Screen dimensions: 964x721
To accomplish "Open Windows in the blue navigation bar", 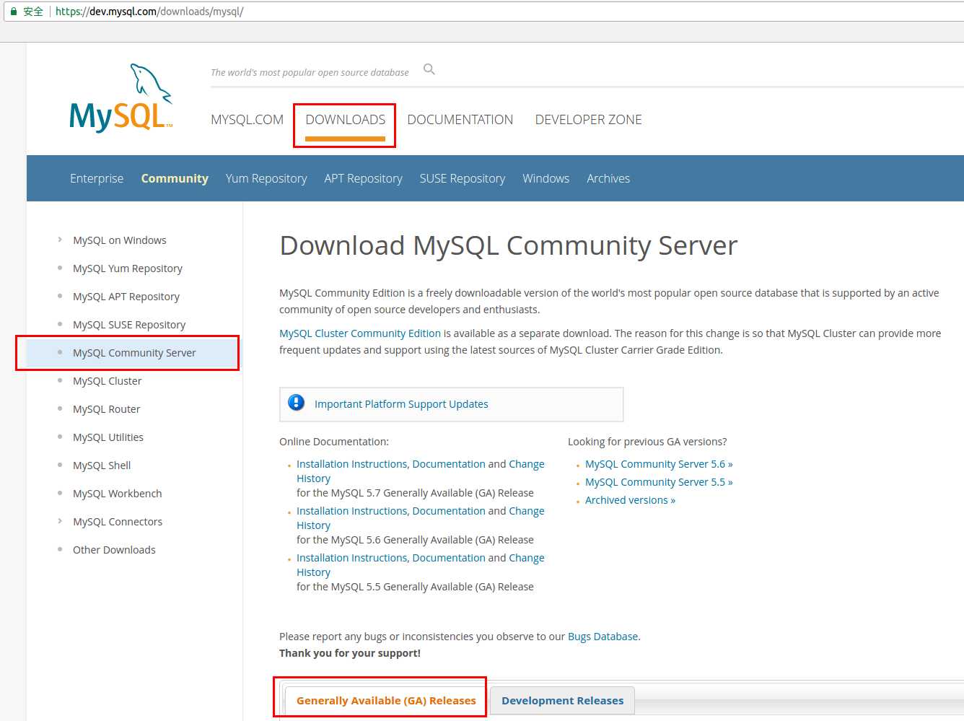I will point(546,178).
